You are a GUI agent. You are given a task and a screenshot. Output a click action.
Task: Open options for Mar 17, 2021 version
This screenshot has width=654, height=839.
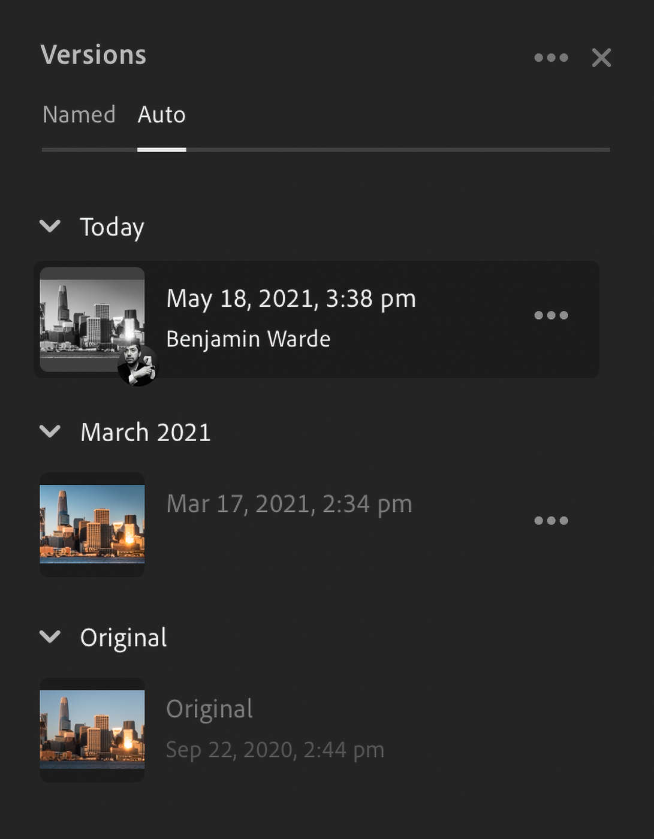551,520
